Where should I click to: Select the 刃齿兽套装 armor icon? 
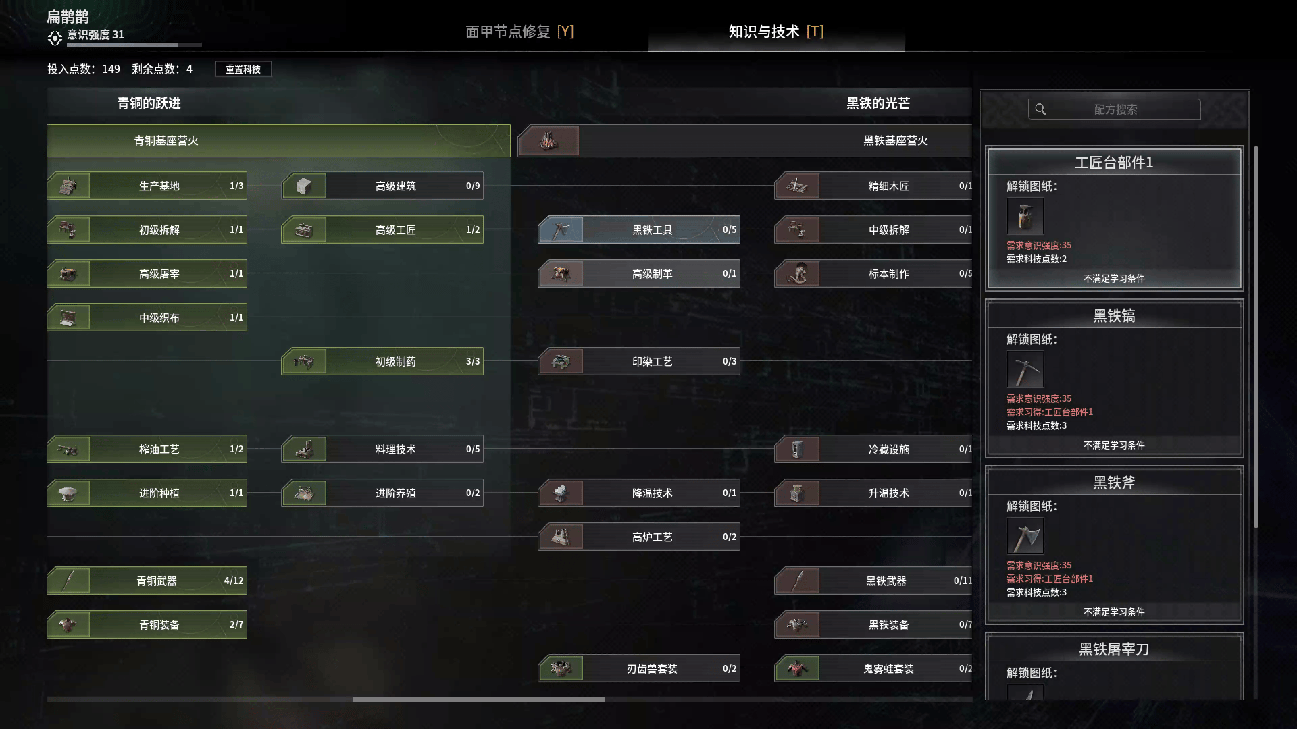tap(561, 669)
